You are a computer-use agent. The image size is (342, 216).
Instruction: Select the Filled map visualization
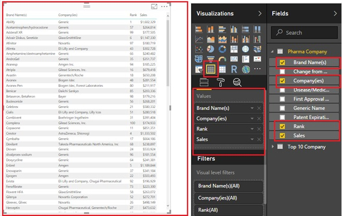click(x=257, y=49)
